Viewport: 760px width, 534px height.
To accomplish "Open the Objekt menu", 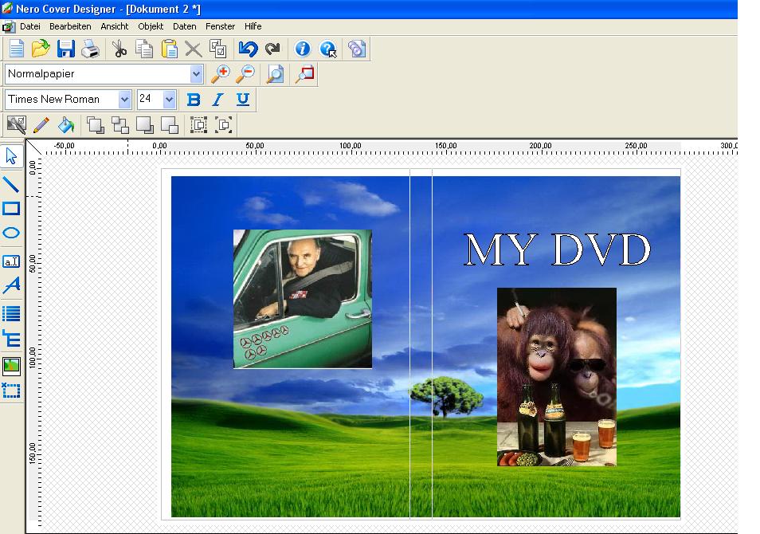I will [x=151, y=26].
